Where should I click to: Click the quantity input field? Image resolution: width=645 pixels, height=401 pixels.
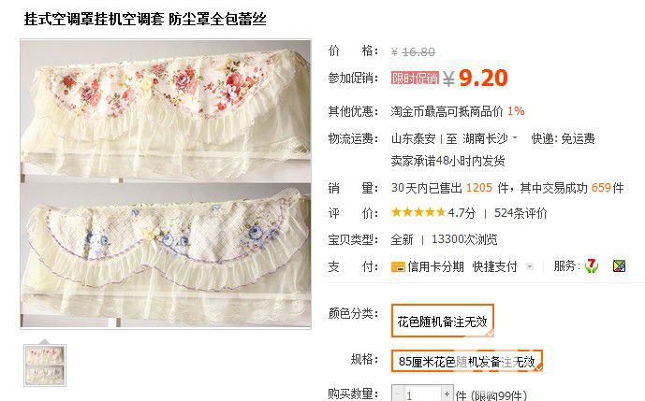422,394
